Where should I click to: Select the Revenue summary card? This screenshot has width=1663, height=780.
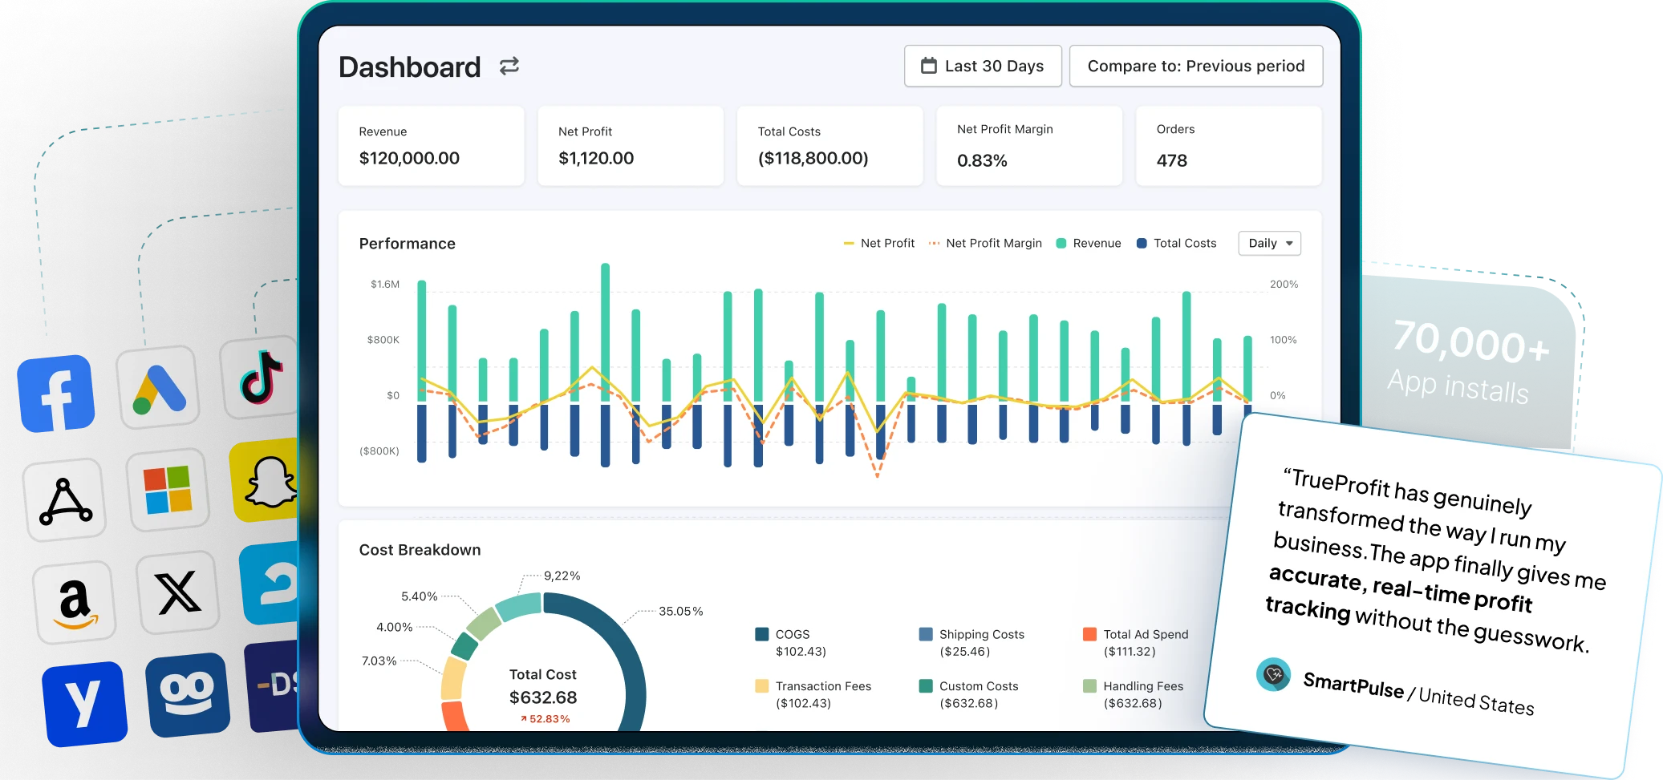point(431,146)
